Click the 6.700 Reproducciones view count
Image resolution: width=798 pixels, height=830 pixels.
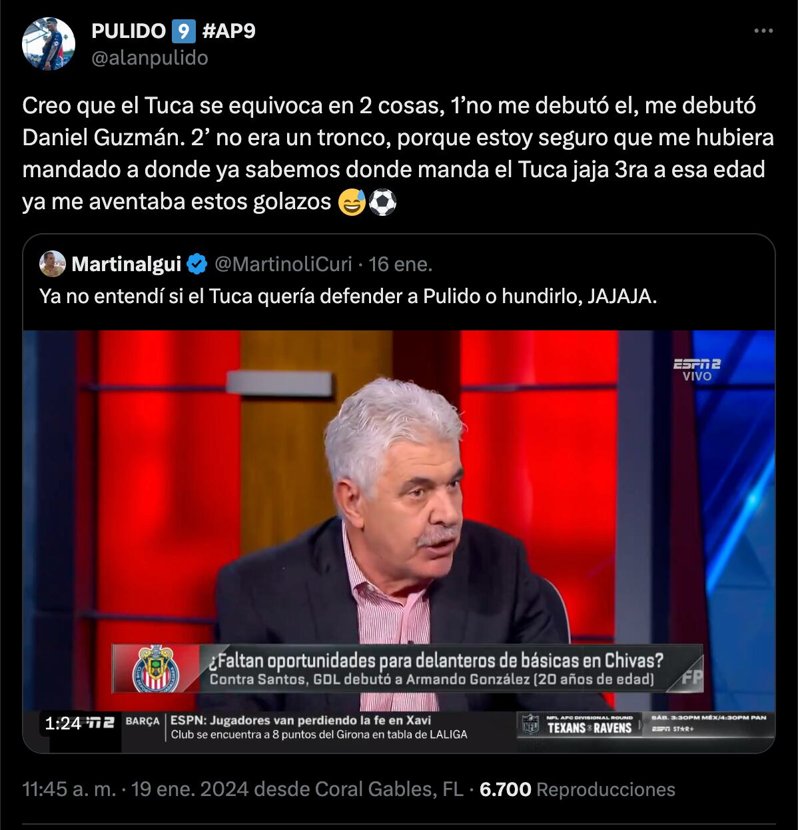577,789
